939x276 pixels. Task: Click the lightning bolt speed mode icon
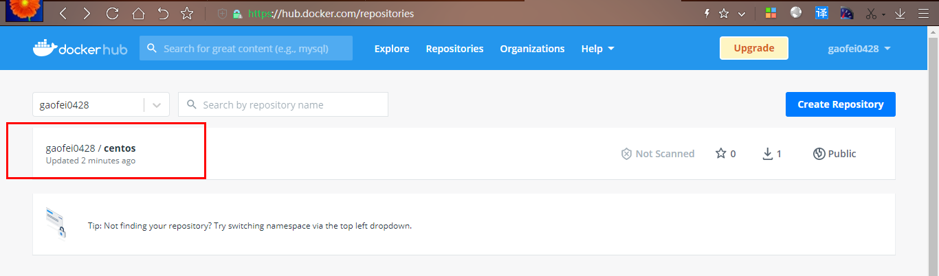pos(707,13)
